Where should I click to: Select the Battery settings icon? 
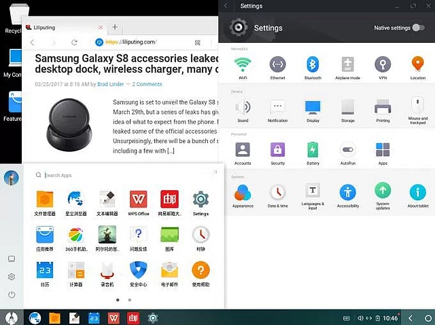(313, 151)
